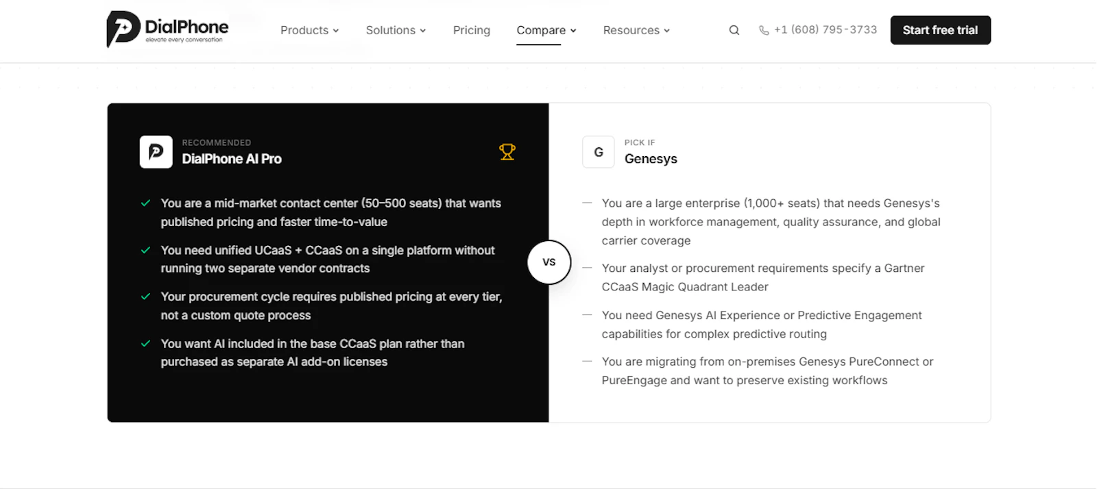Select text about mid-market contact center seats
Viewport: 1097px width, 502px height.
coord(331,212)
